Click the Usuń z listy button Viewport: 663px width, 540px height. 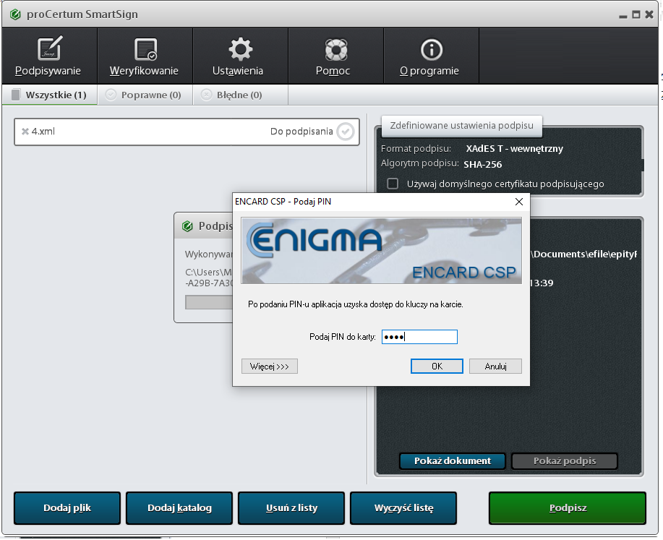[291, 508]
